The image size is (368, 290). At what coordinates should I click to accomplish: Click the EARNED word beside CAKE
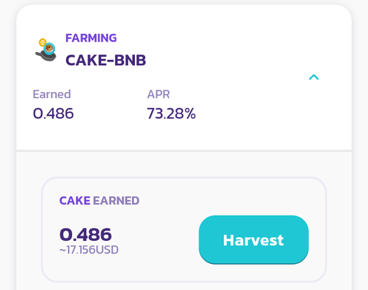tap(117, 201)
